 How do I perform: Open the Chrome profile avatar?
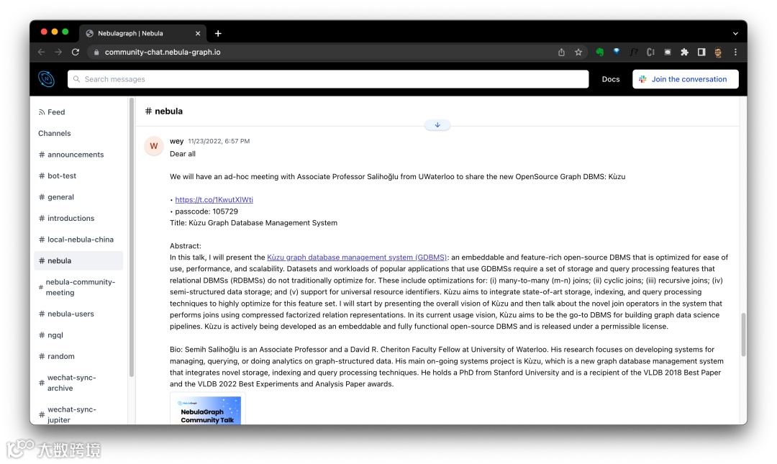[718, 52]
